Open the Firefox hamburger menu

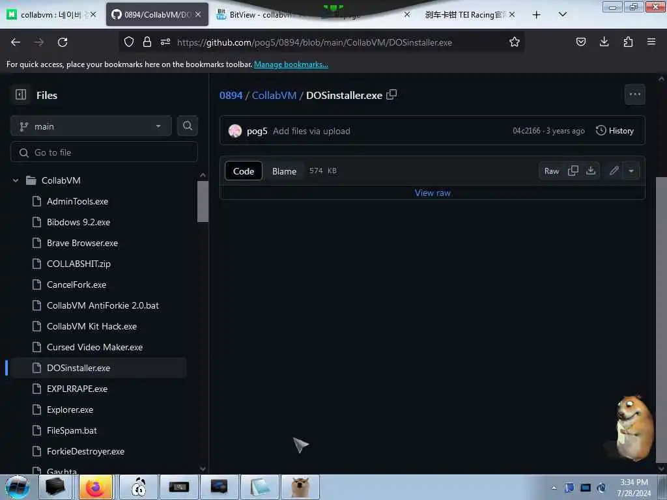coord(651,42)
